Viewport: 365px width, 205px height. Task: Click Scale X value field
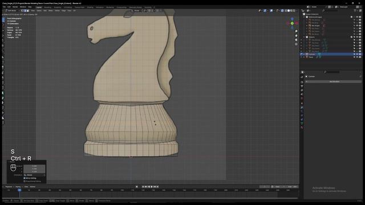point(34,166)
